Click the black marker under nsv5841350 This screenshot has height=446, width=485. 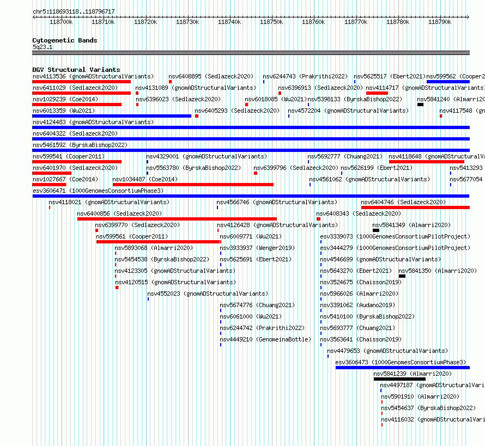[402, 276]
